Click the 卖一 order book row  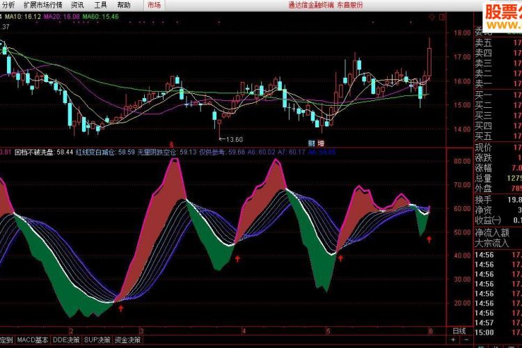coord(498,84)
